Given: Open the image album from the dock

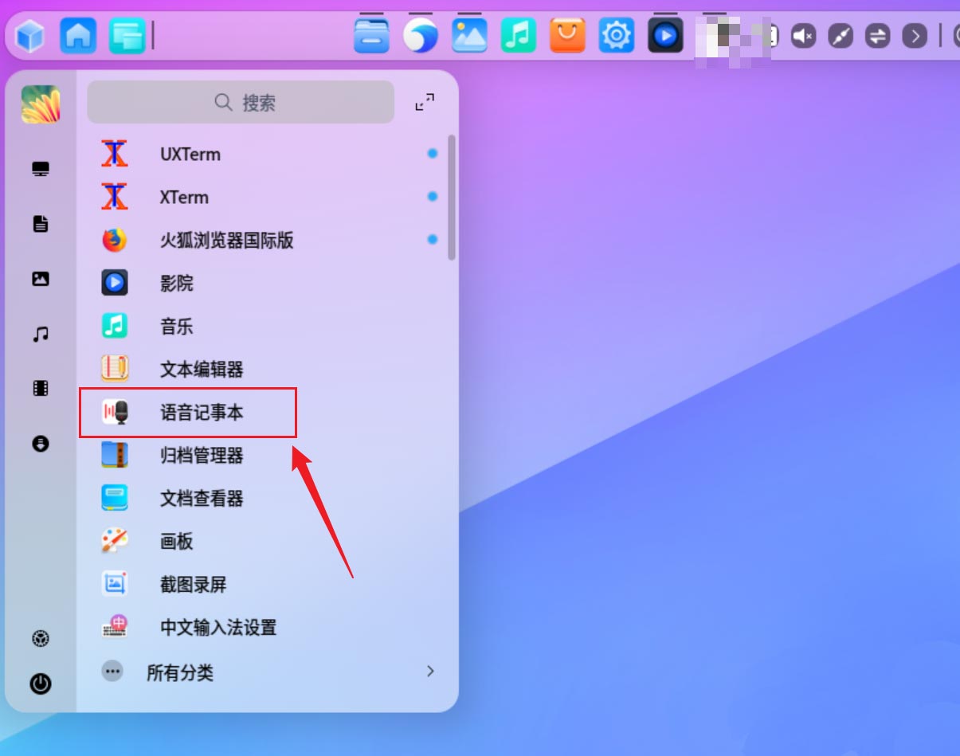Looking at the screenshot, I should [x=469, y=35].
